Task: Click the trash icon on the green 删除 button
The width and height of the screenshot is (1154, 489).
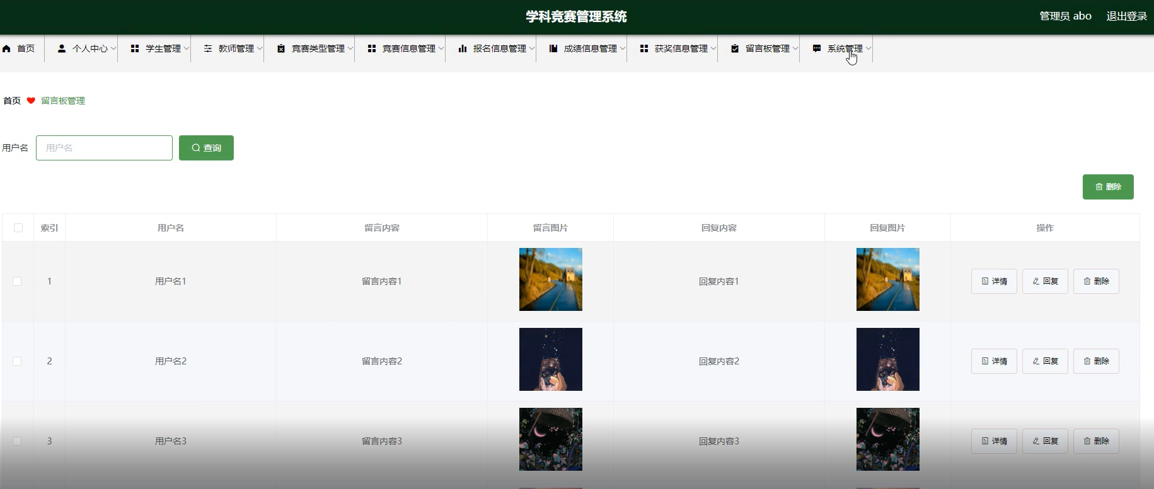Action: tap(1099, 187)
